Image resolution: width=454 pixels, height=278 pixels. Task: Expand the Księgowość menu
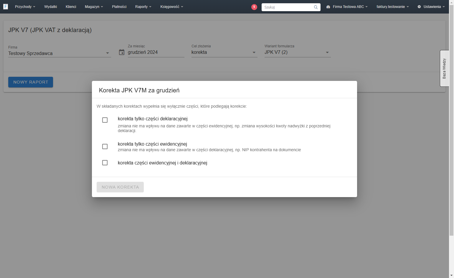click(172, 7)
